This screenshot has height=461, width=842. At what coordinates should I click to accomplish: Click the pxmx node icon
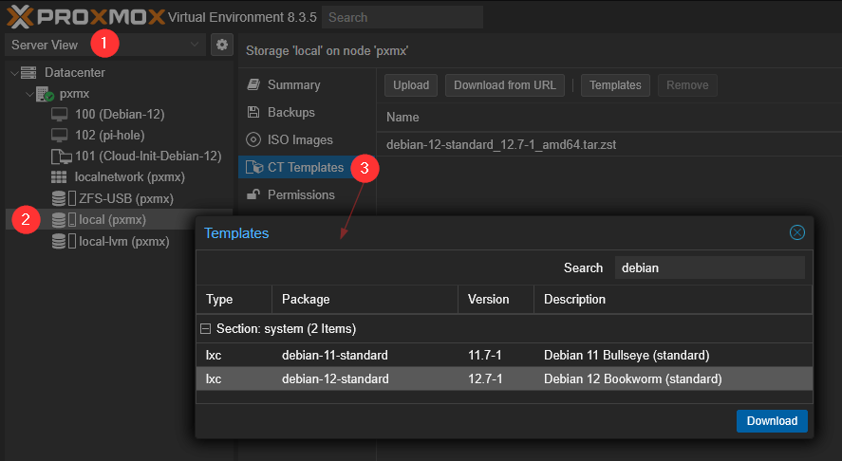[44, 96]
